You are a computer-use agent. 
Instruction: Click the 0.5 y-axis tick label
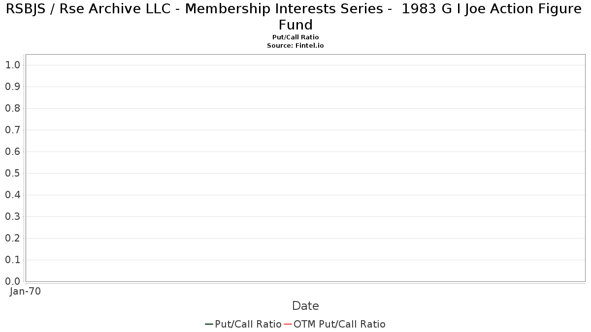click(x=12, y=173)
